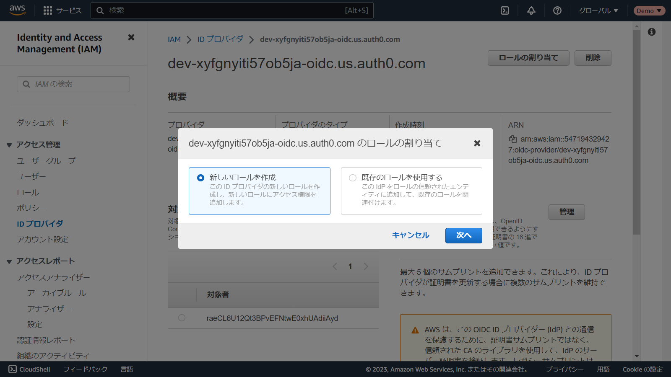The image size is (671, 377).
Task: Select the 新しいロールを作成 radio option
Action: [201, 178]
